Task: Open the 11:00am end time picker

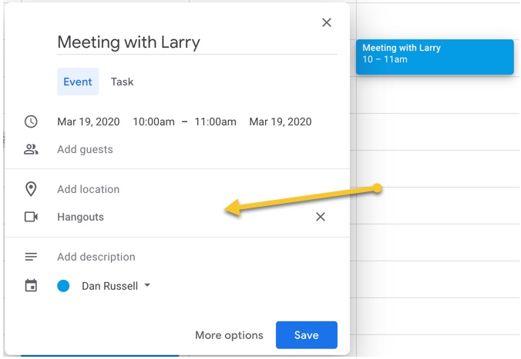Action: coord(215,121)
